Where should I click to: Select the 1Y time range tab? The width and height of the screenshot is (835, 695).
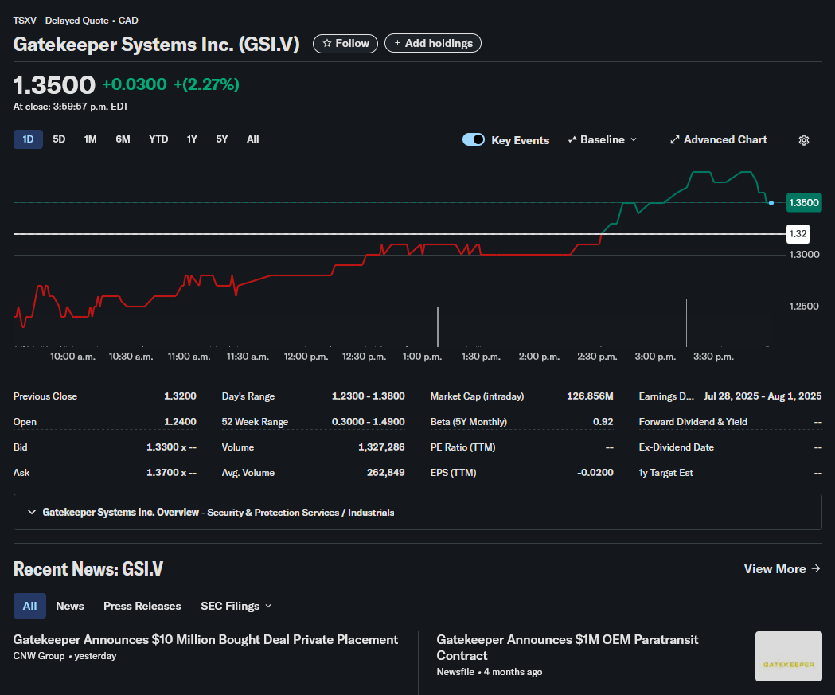(x=193, y=139)
